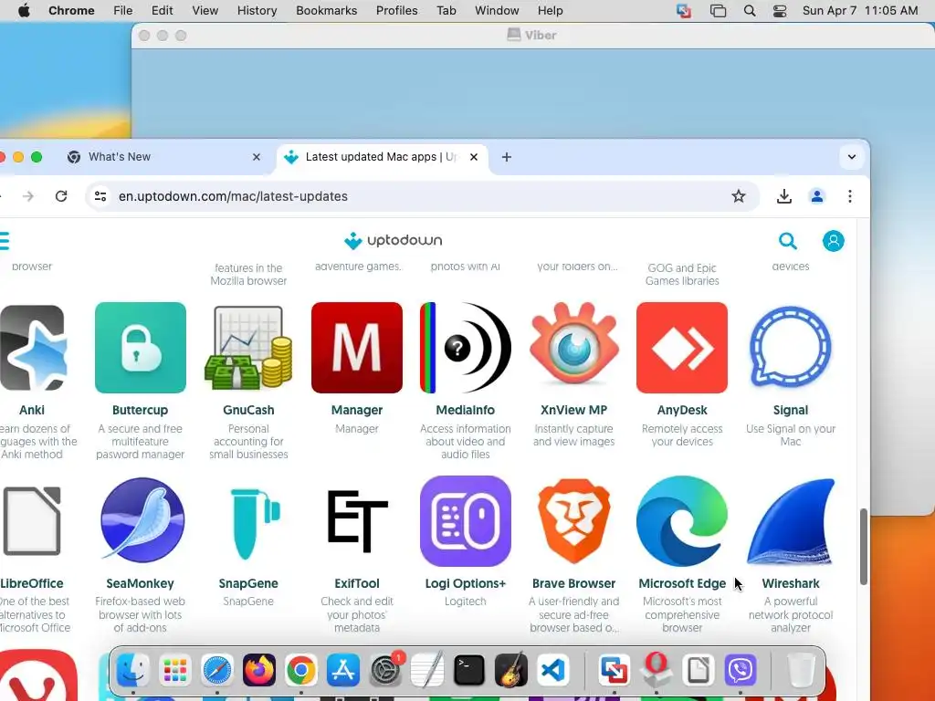The width and height of the screenshot is (935, 701).
Task: Open the AnyDesk app icon
Action: click(682, 348)
